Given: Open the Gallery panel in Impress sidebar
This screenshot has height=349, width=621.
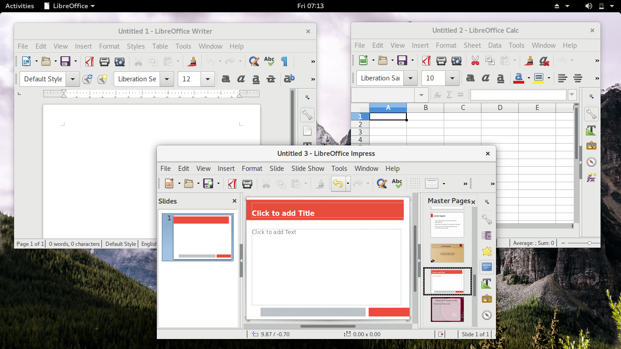Looking at the screenshot, I should pos(486,299).
